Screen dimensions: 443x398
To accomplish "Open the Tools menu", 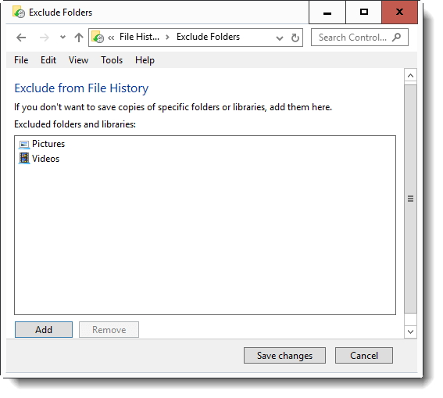I will 112,60.
